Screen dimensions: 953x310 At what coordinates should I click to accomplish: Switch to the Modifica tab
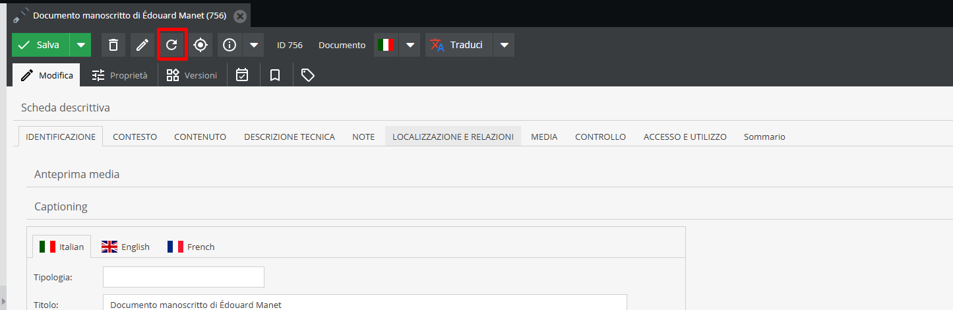point(47,75)
